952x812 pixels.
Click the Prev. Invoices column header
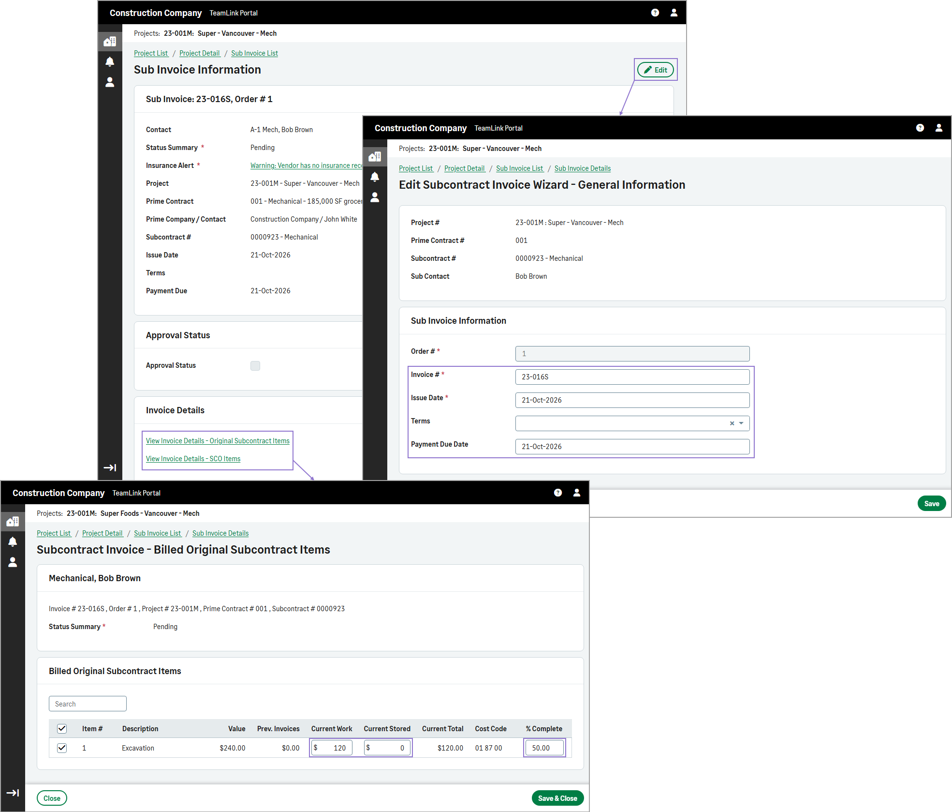pyautogui.click(x=278, y=729)
